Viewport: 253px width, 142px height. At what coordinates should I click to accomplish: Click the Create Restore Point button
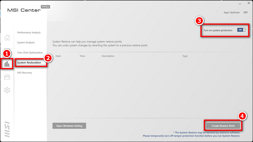click(x=223, y=126)
